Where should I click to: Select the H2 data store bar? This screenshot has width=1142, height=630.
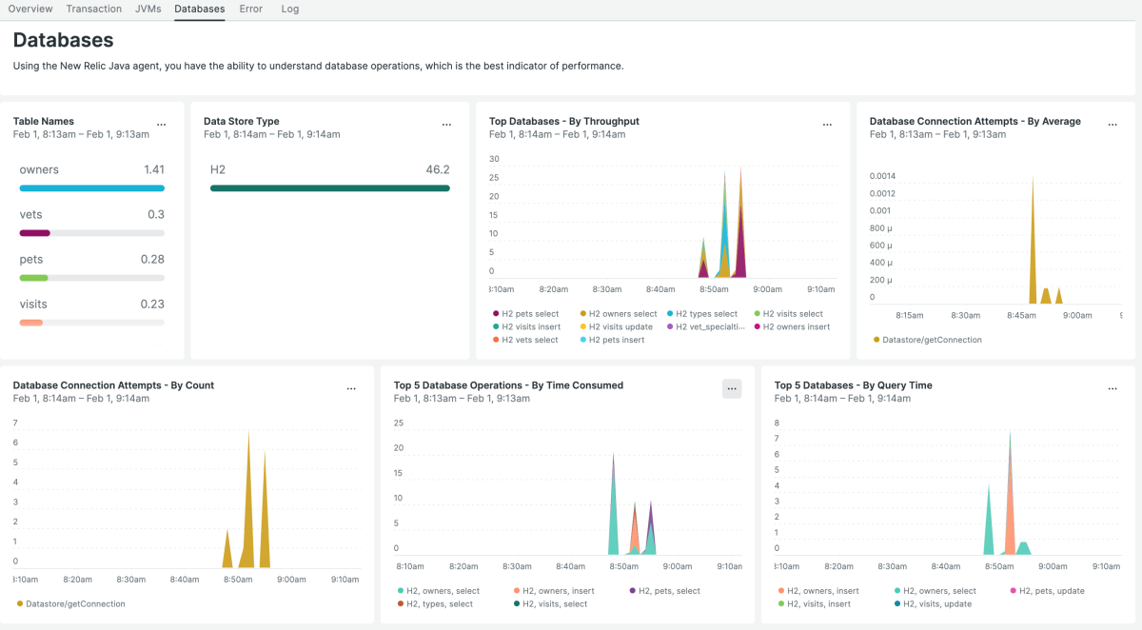pyautogui.click(x=329, y=188)
